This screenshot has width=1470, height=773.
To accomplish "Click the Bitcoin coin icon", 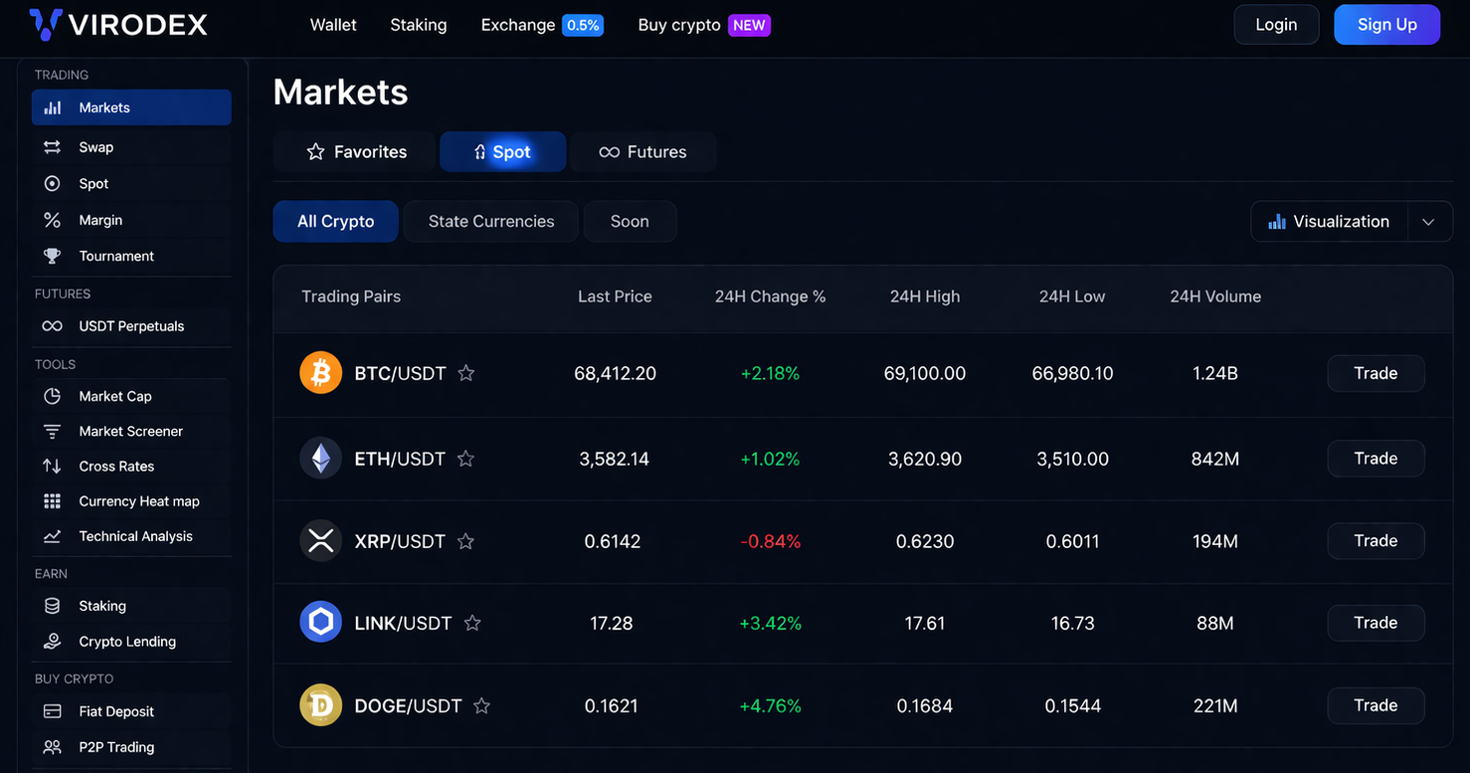I will 320,373.
